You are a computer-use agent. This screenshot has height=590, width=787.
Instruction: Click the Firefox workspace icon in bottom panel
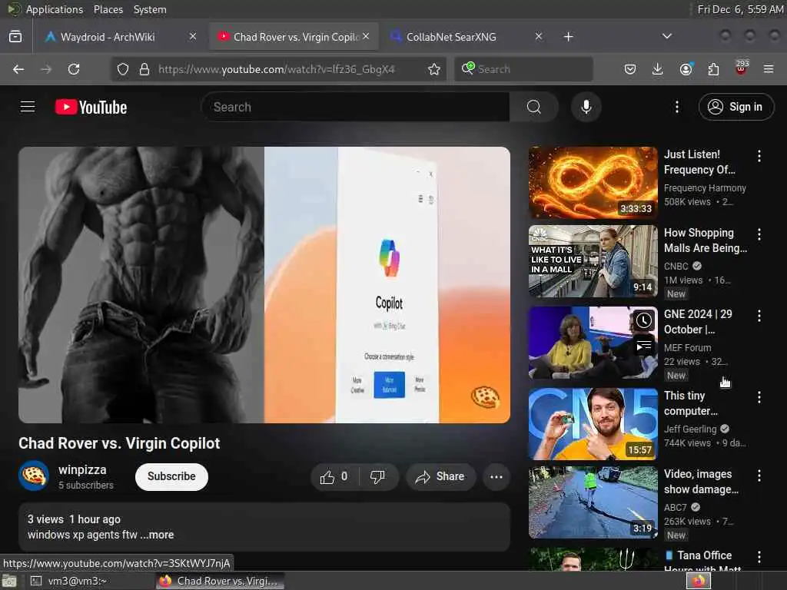click(x=699, y=581)
